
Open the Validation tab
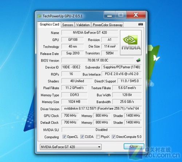point(83,25)
